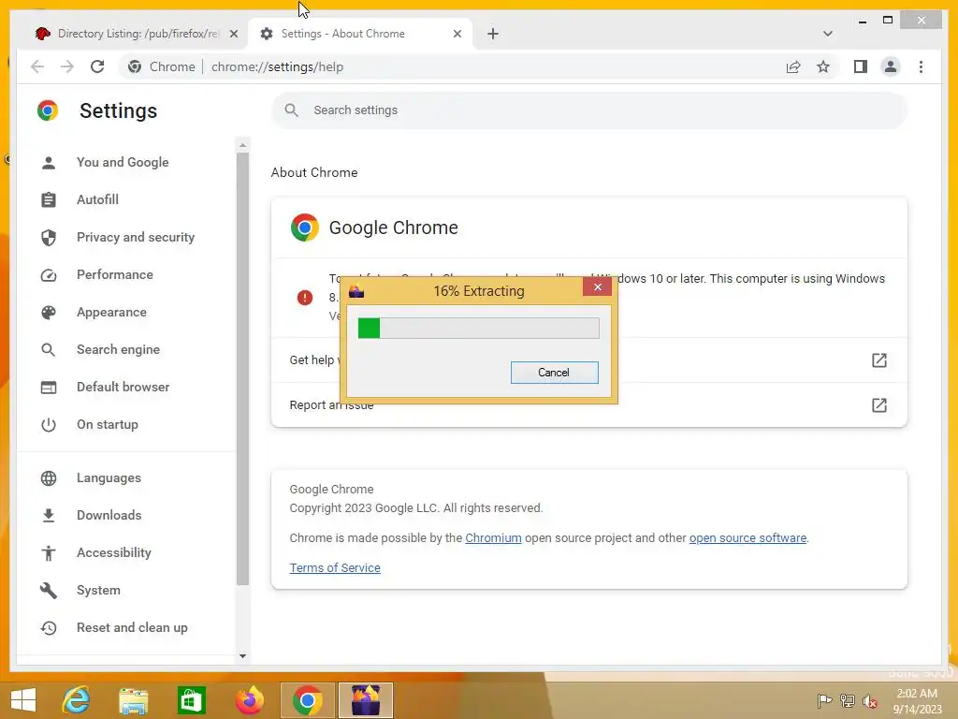Open the profile avatar menu

(x=891, y=66)
